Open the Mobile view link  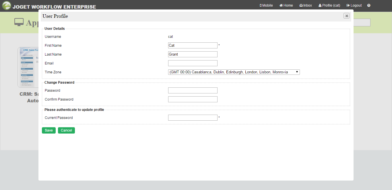(x=266, y=5)
